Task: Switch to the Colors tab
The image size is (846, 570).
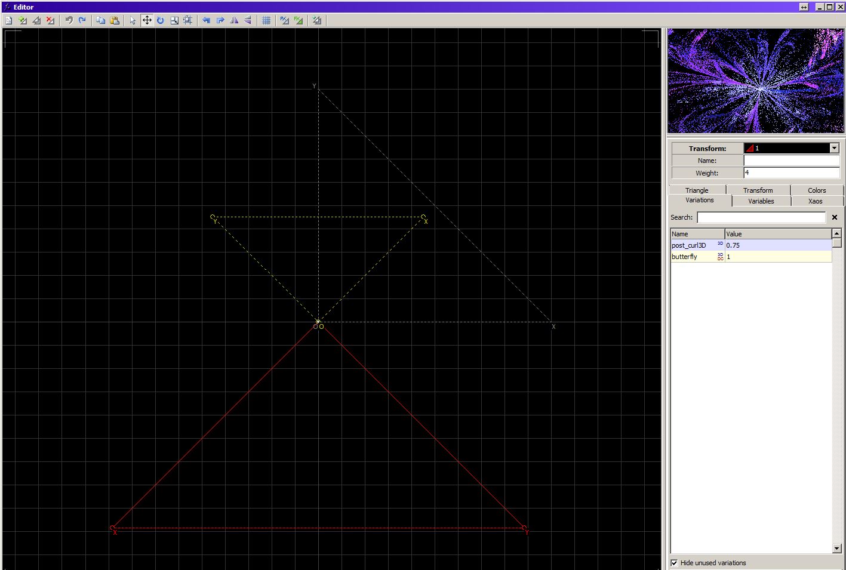Action: pyautogui.click(x=816, y=190)
